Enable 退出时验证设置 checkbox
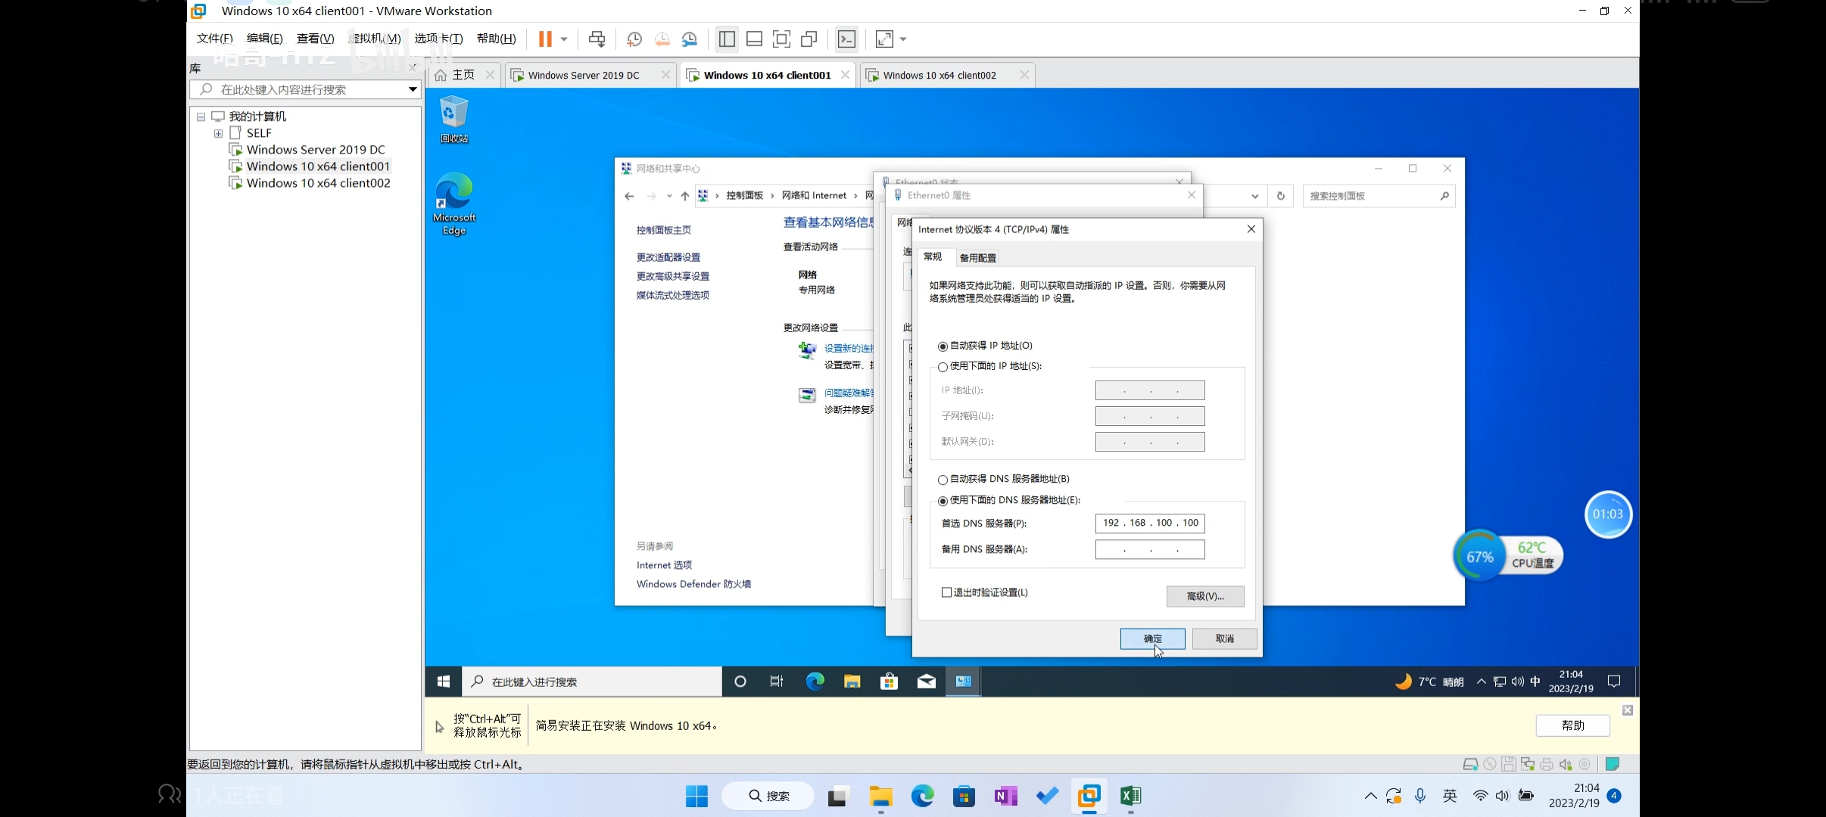This screenshot has height=817, width=1826. [946, 592]
